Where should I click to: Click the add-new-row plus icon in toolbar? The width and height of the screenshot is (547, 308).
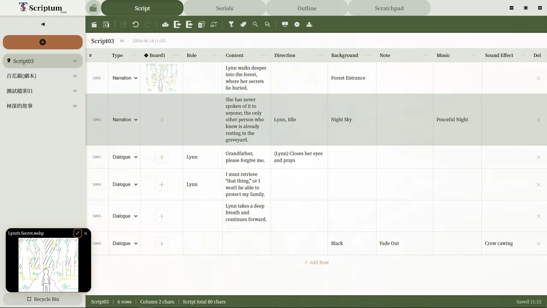coord(106,25)
